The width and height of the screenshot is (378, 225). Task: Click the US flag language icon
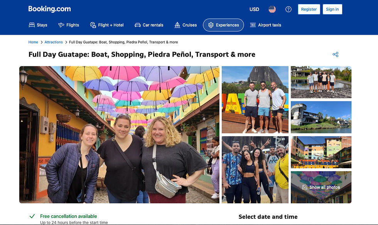[x=272, y=9]
